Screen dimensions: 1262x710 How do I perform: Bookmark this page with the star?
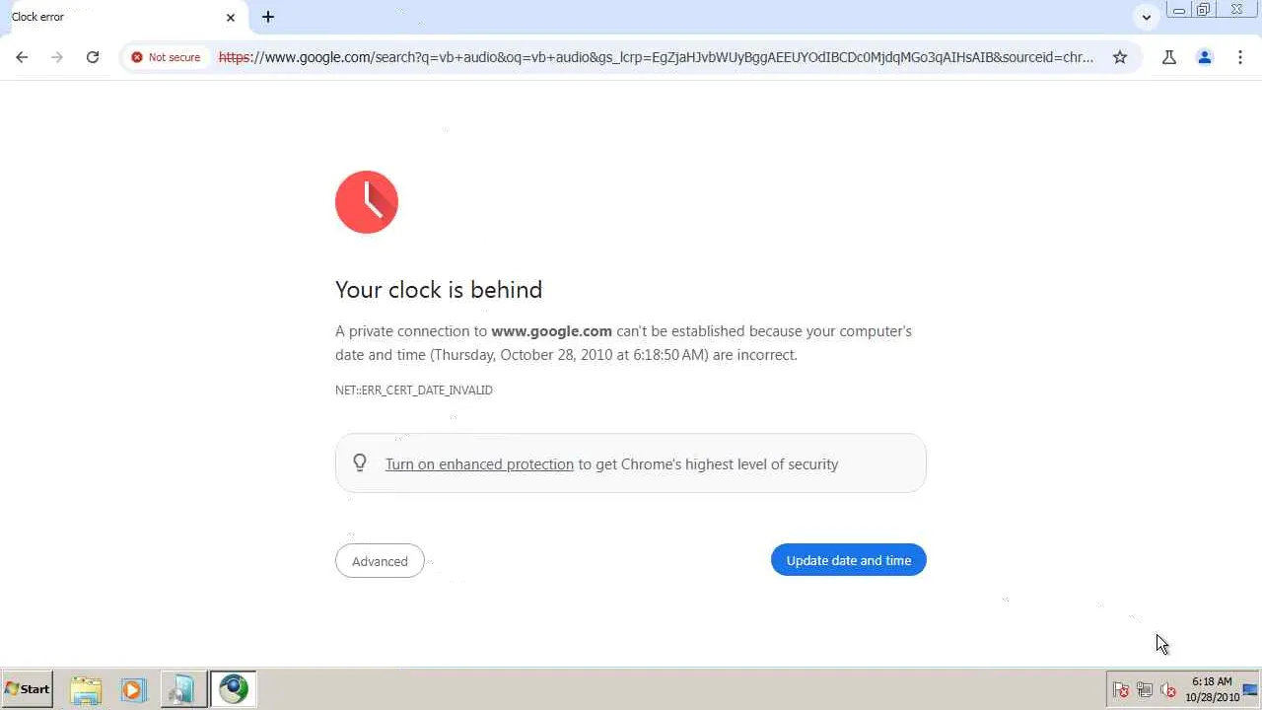tap(1120, 57)
